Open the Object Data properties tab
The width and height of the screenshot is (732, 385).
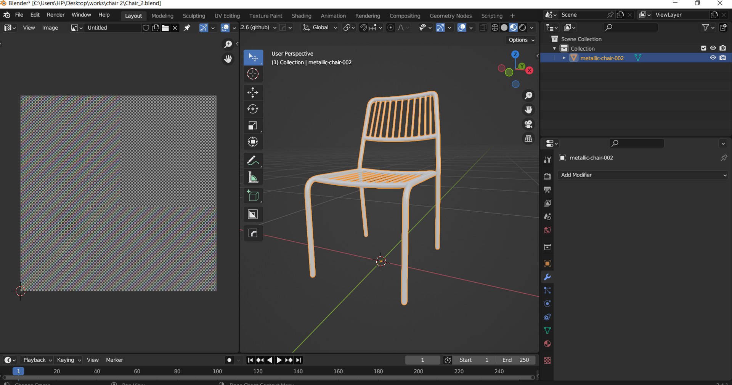click(547, 330)
